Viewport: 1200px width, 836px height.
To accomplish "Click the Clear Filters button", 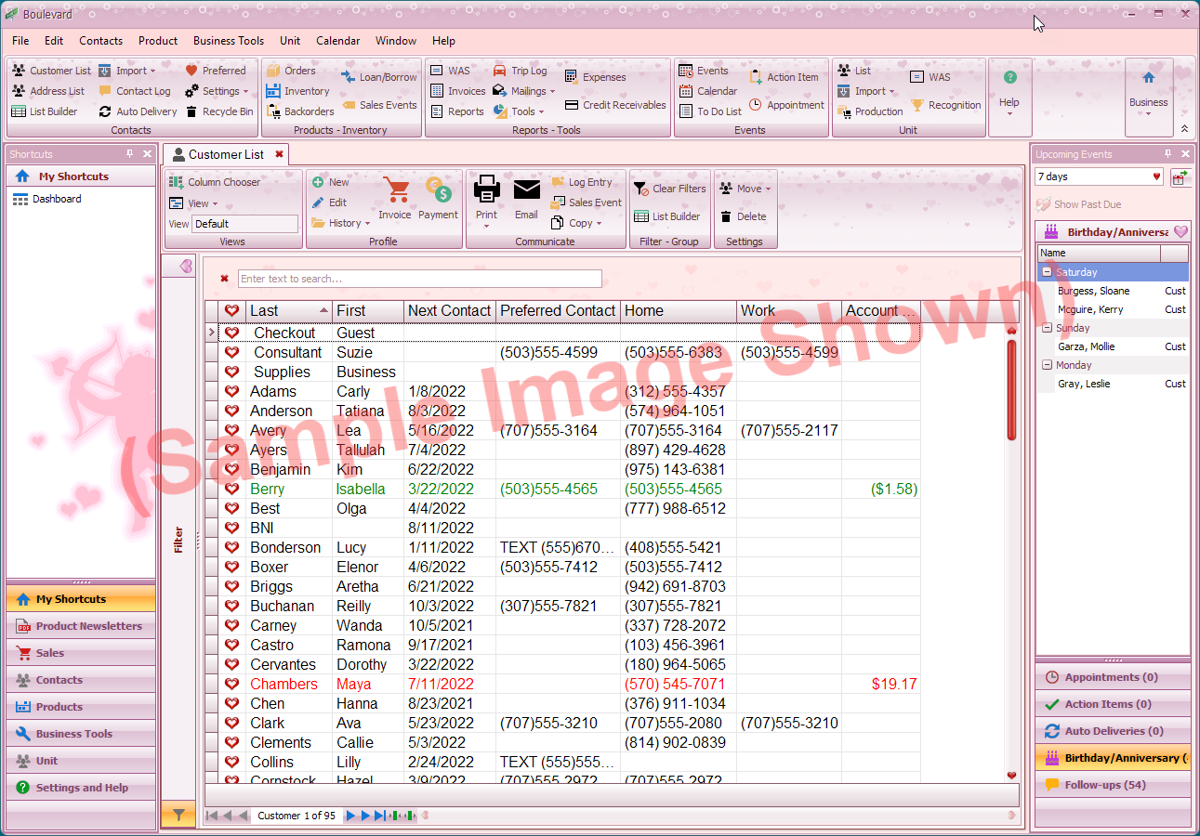I will 669,188.
